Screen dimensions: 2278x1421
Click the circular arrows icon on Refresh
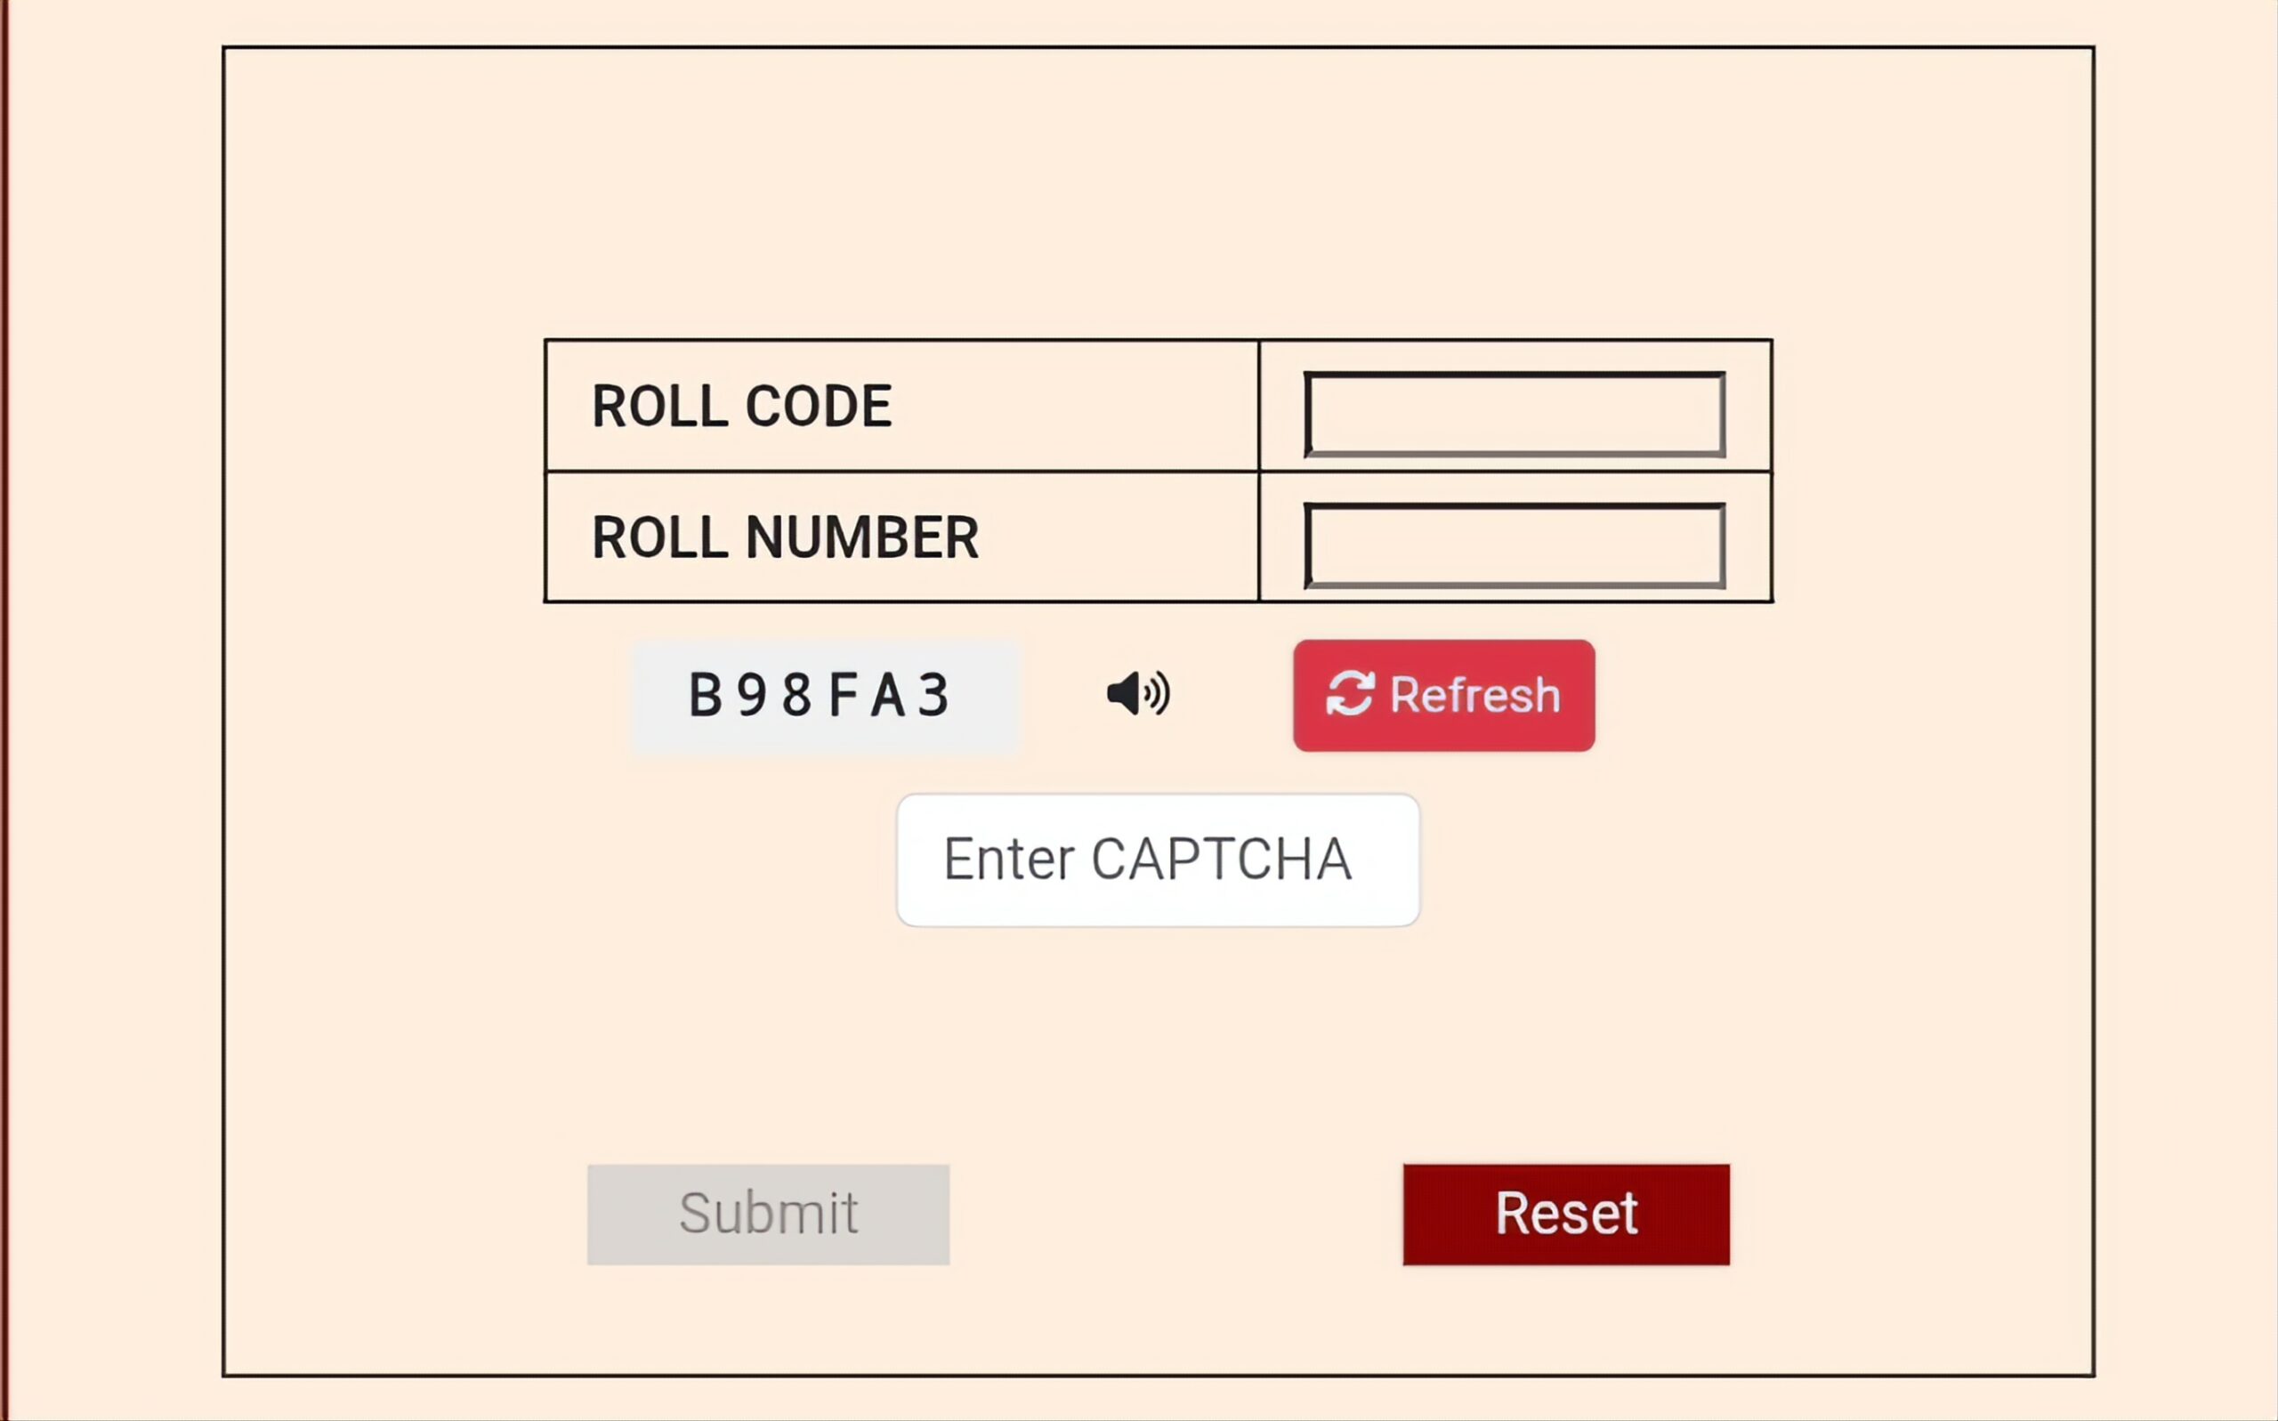coord(1350,695)
